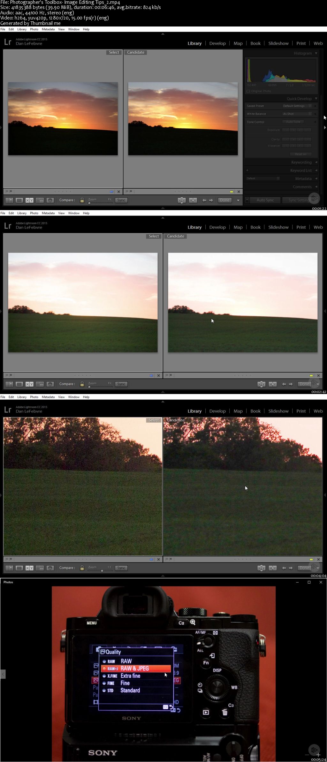327x762 pixels.
Task: Close the Select pane in 00:01:22 frame
Action: tap(119, 192)
